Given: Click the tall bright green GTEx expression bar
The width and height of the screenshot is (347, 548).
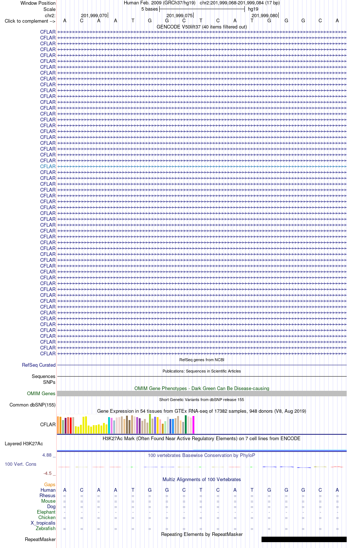Looking at the screenshot, I should pyautogui.click(x=150, y=424).
